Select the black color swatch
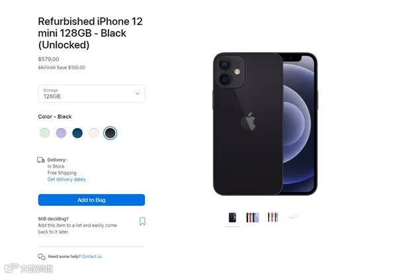The image size is (397, 277). click(x=110, y=133)
